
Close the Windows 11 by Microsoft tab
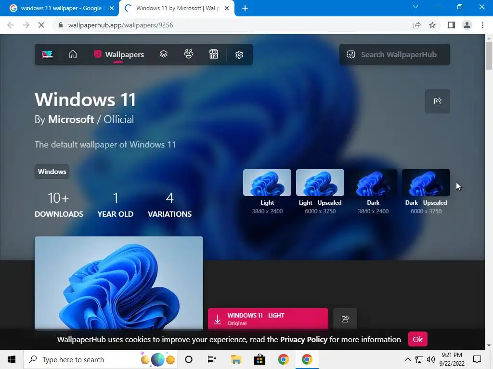227,8
